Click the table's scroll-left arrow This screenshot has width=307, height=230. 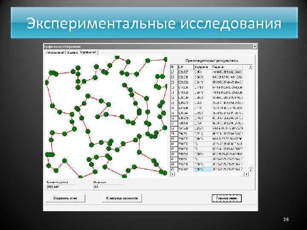(x=172, y=174)
